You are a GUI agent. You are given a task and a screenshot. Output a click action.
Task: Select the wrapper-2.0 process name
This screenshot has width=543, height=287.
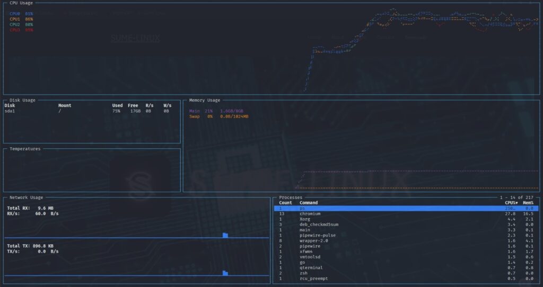pos(314,241)
